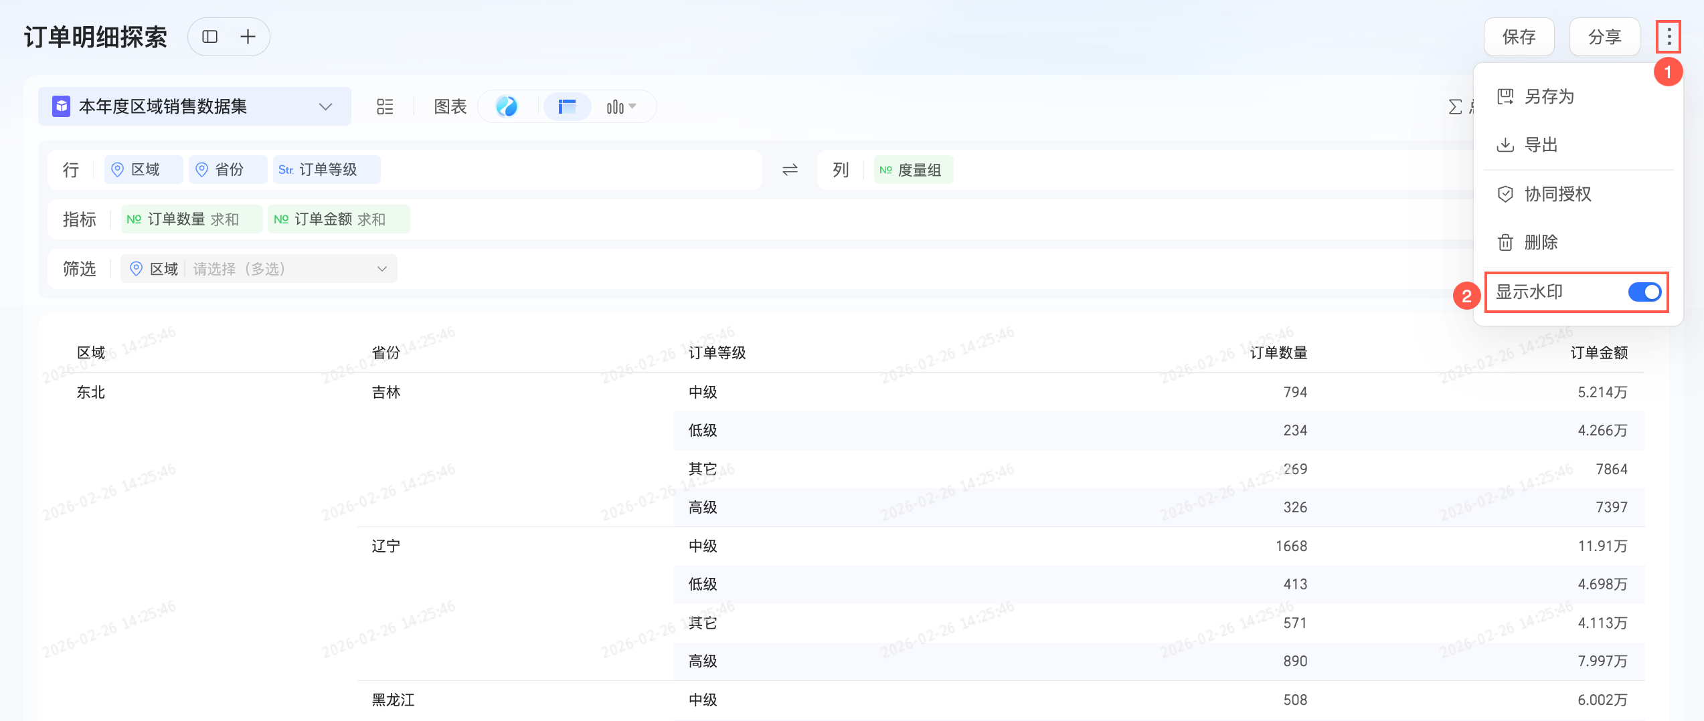
Task: Click the 度量组 column field chip
Action: [x=913, y=170]
